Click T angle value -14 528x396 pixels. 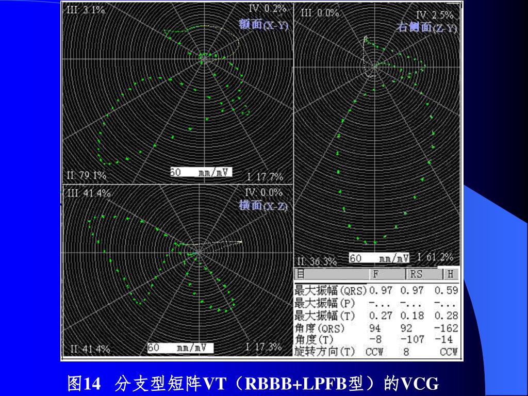(x=443, y=339)
